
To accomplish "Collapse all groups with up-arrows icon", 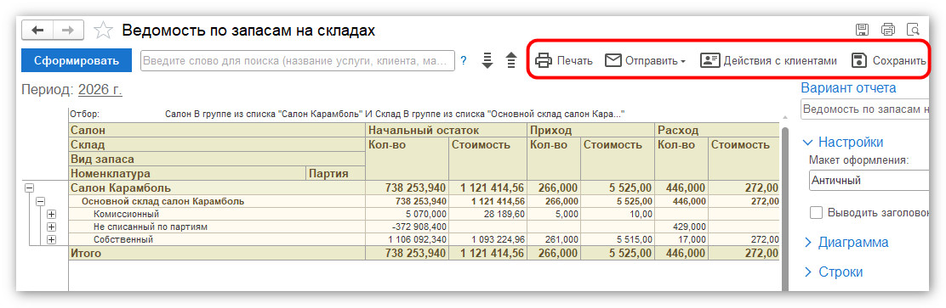I will (511, 61).
